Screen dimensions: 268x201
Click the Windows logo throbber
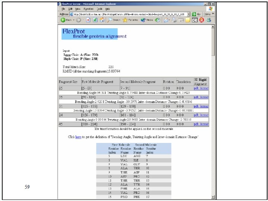(x=211, y=9)
